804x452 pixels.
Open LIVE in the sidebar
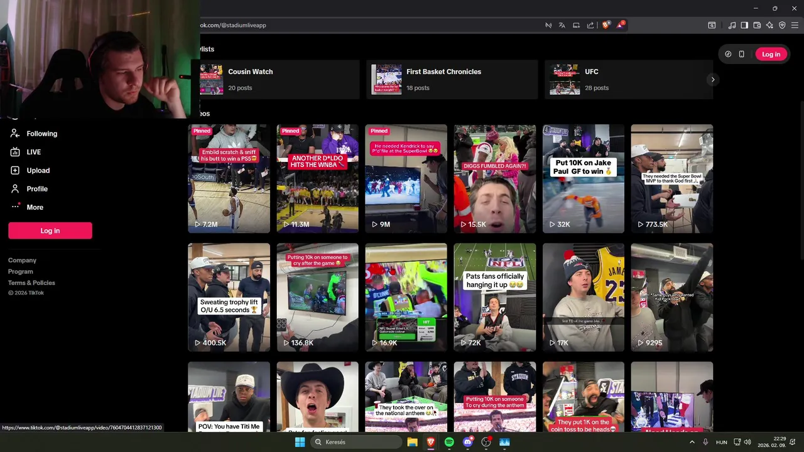[x=34, y=152]
